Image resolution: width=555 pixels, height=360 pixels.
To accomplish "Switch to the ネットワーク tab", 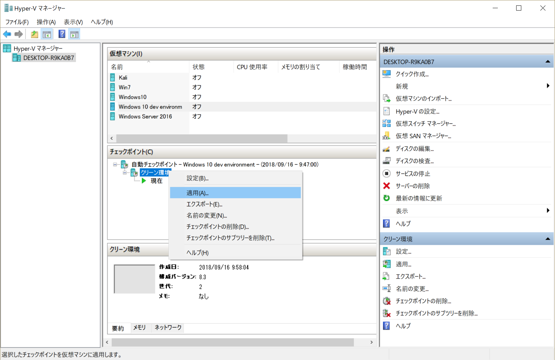I will point(168,328).
